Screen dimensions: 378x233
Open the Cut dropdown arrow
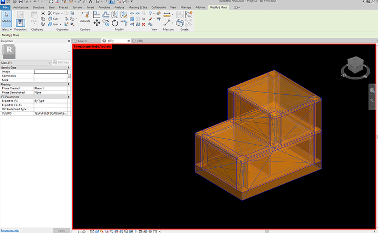pyautogui.click(x=60, y=19)
